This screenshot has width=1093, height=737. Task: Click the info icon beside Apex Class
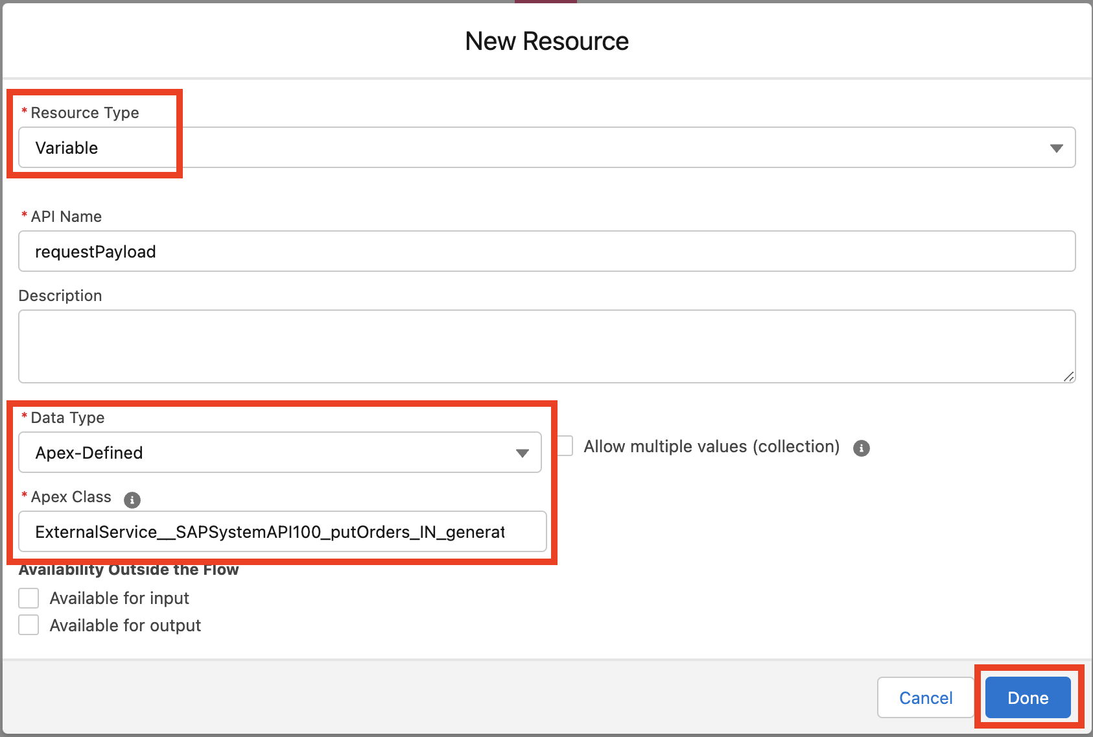point(132,500)
